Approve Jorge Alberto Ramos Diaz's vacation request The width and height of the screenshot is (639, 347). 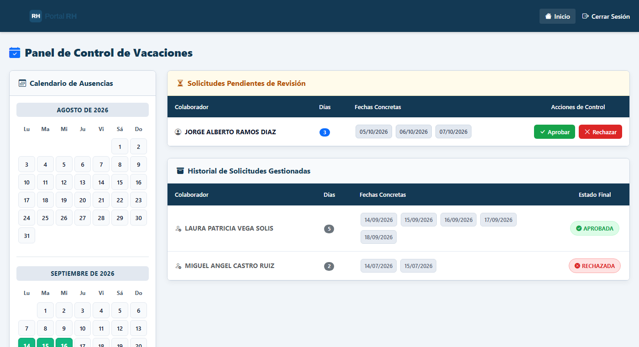555,132
